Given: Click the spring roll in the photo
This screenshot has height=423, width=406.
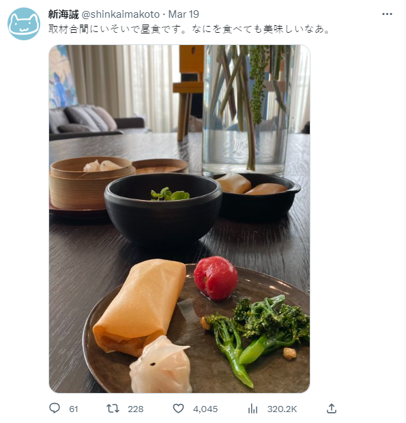Looking at the screenshot, I should point(141,306).
